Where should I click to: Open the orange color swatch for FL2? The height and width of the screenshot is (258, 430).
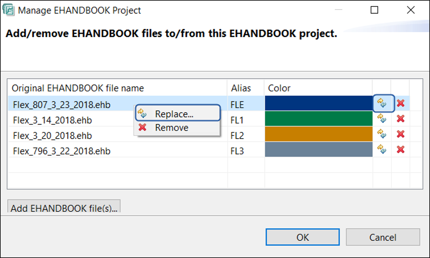(x=319, y=134)
